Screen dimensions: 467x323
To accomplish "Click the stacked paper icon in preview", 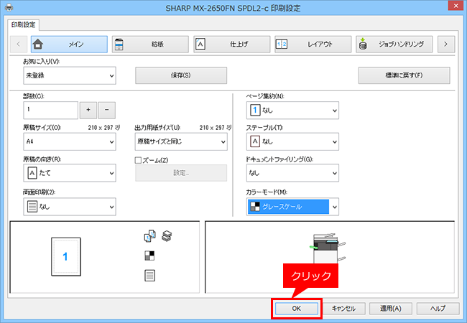I will coord(167,236).
